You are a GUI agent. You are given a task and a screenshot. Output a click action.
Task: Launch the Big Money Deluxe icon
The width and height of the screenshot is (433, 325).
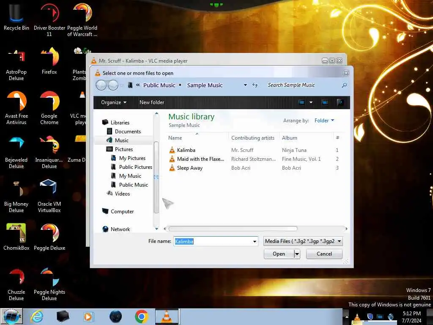(16, 196)
